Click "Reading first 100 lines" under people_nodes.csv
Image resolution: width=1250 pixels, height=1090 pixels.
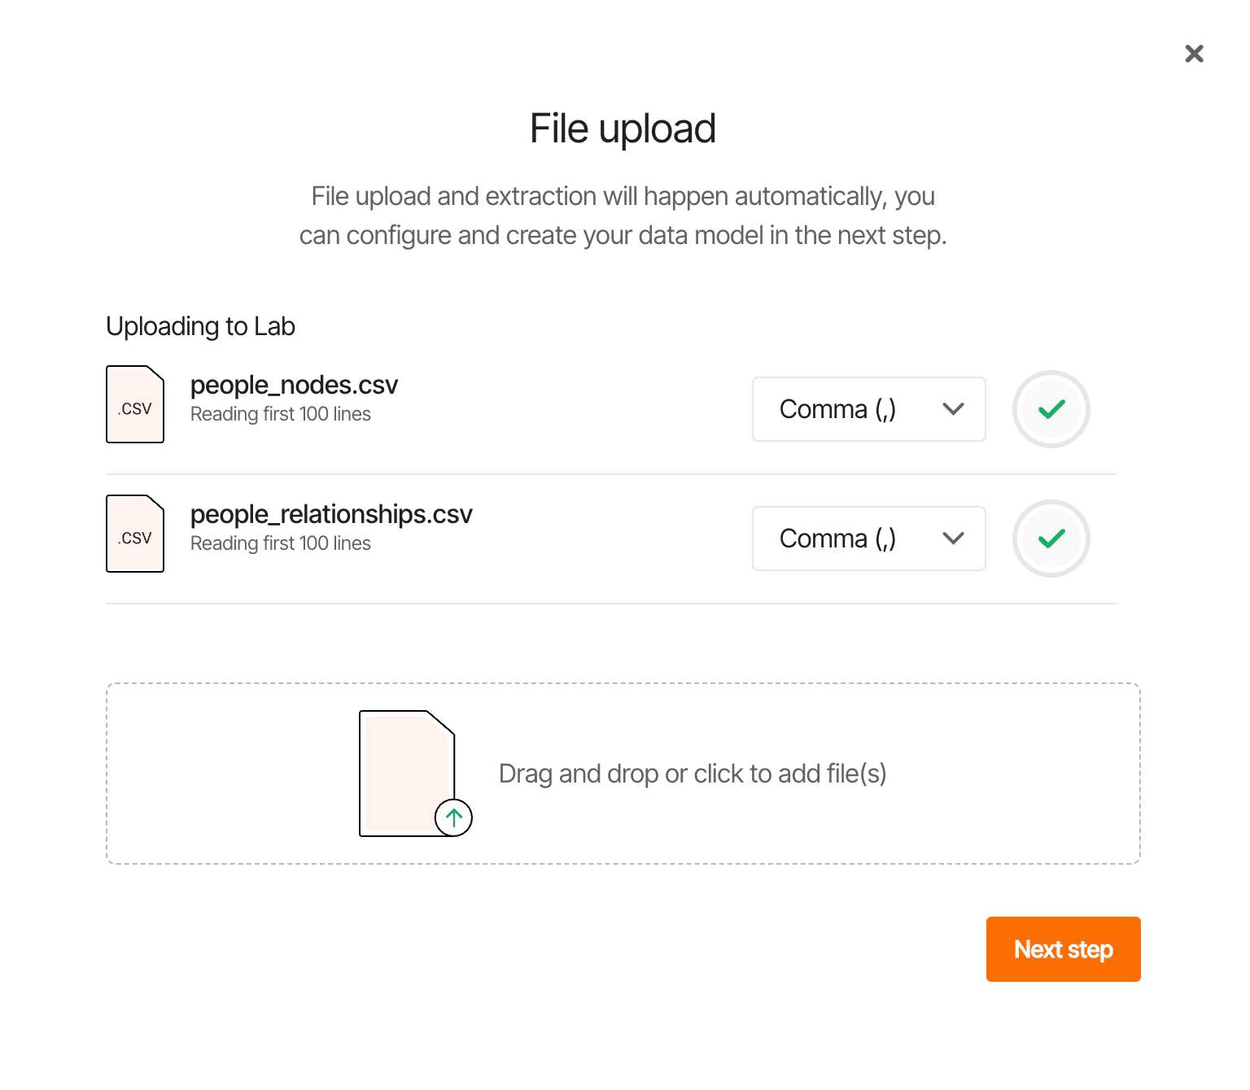point(280,414)
